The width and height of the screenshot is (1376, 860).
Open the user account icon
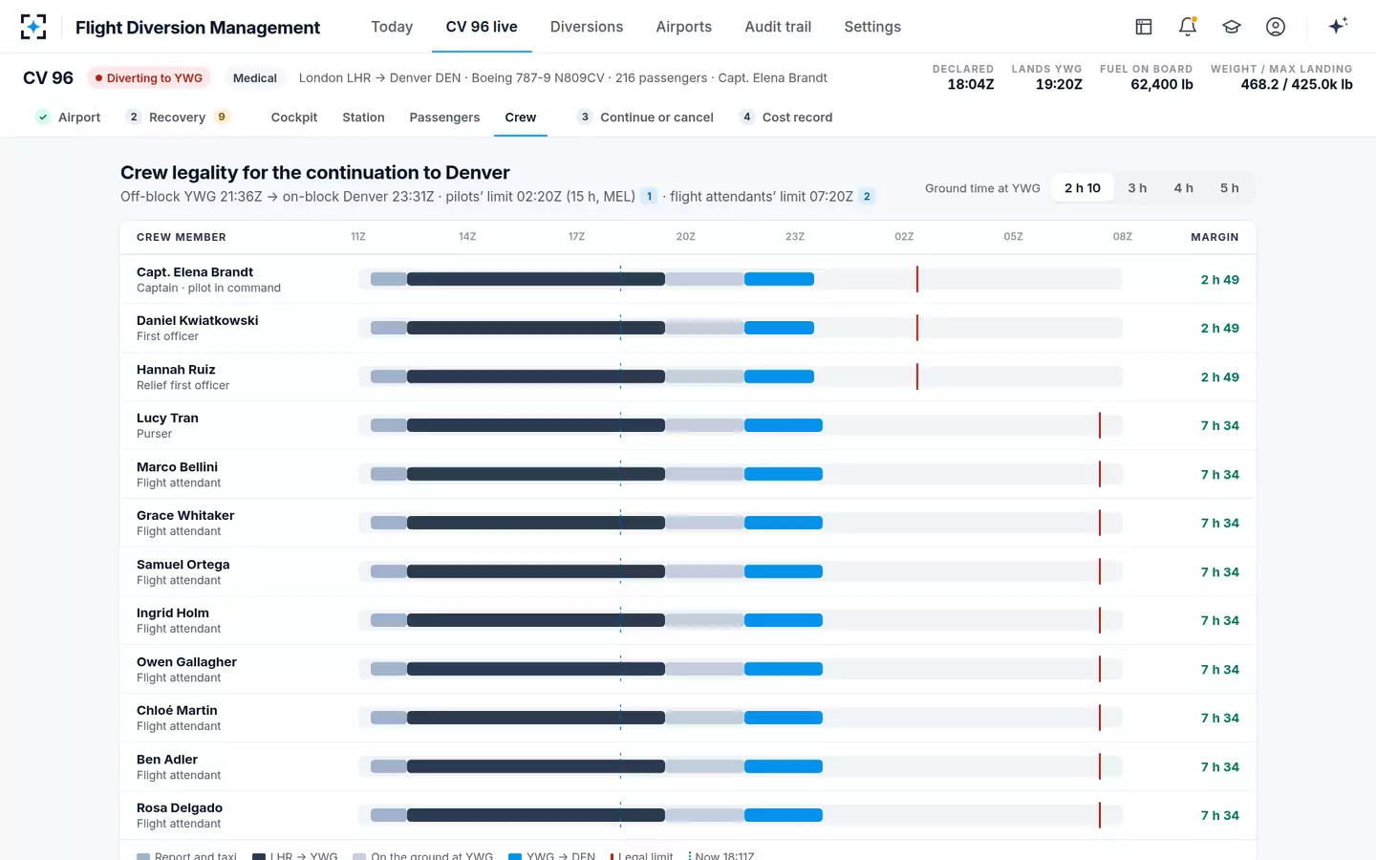[x=1276, y=27]
